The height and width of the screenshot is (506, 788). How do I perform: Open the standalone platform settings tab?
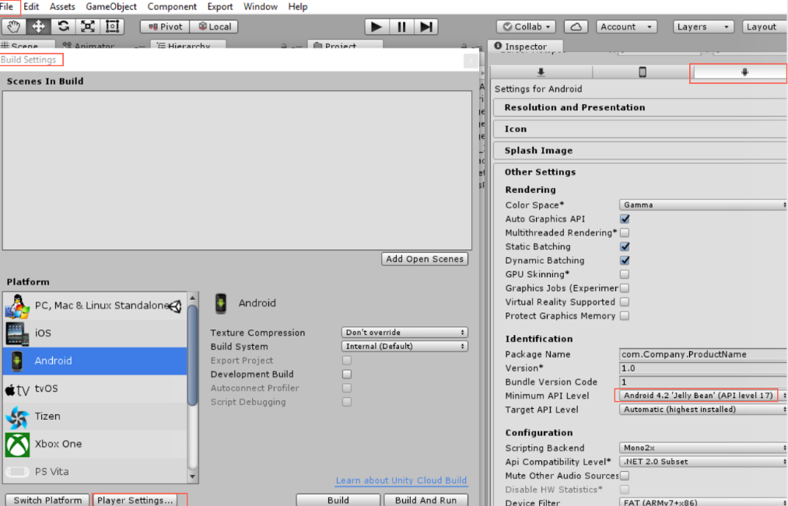coord(541,72)
